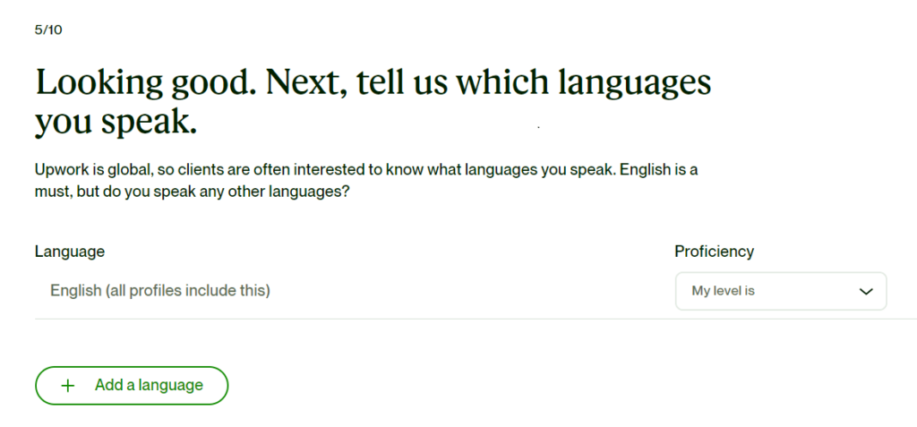Click the "My level is" placeholder text
917x427 pixels.
pyautogui.click(x=723, y=291)
